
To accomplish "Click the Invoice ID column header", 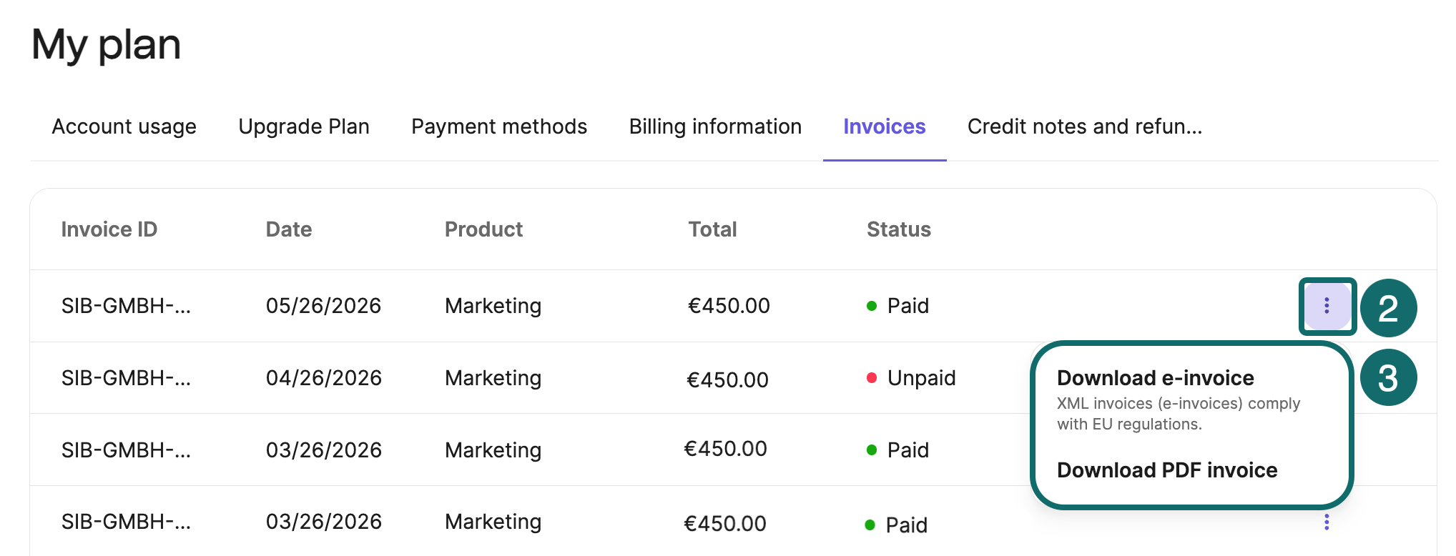I will [x=109, y=229].
